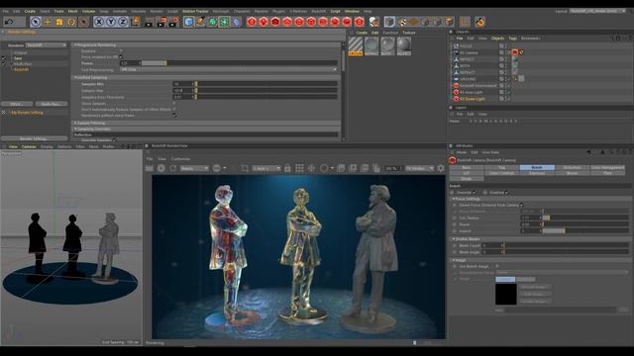Click the first red Redshift hexagon icon
This screenshot has width=634, height=356.
pyautogui.click(x=252, y=22)
